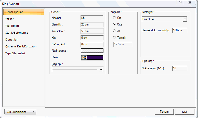Switch to the Yazılar section
This screenshot has width=198, height=118.
[9, 19]
